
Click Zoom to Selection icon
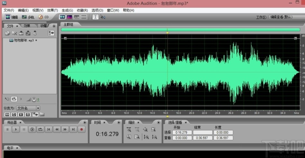[154, 129]
